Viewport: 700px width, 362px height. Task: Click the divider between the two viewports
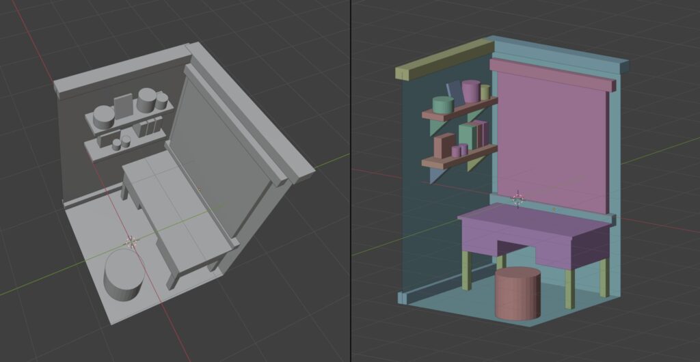(x=351, y=181)
